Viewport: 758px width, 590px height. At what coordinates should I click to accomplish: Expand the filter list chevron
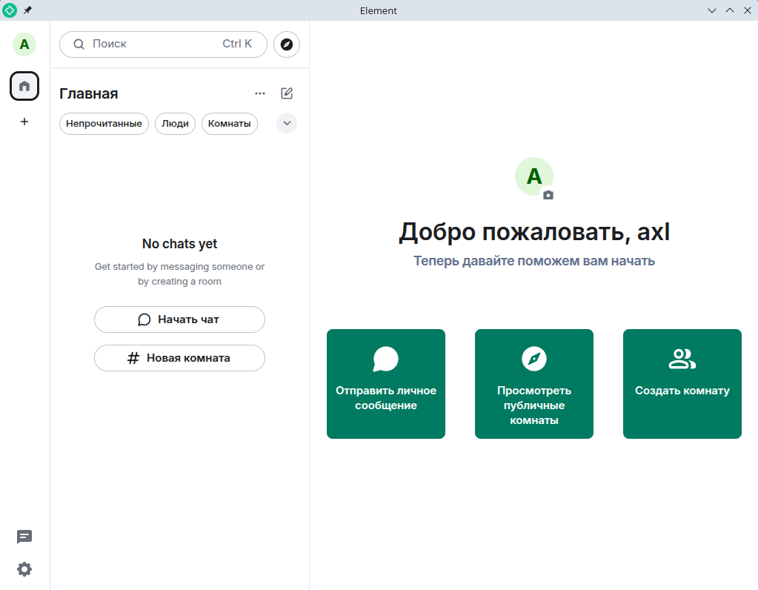(287, 124)
